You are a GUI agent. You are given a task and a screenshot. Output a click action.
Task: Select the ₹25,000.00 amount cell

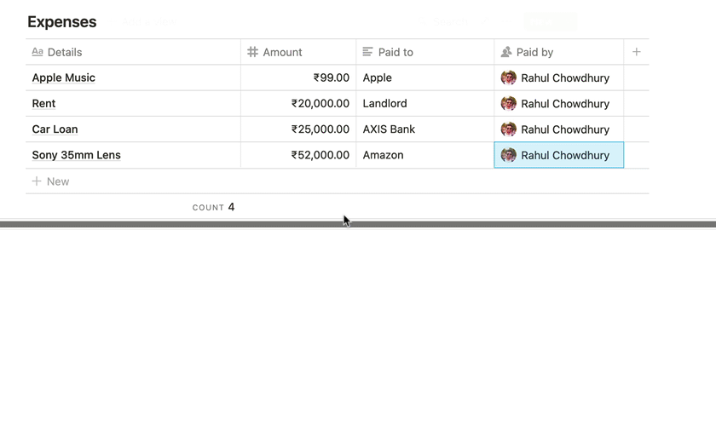coord(298,129)
